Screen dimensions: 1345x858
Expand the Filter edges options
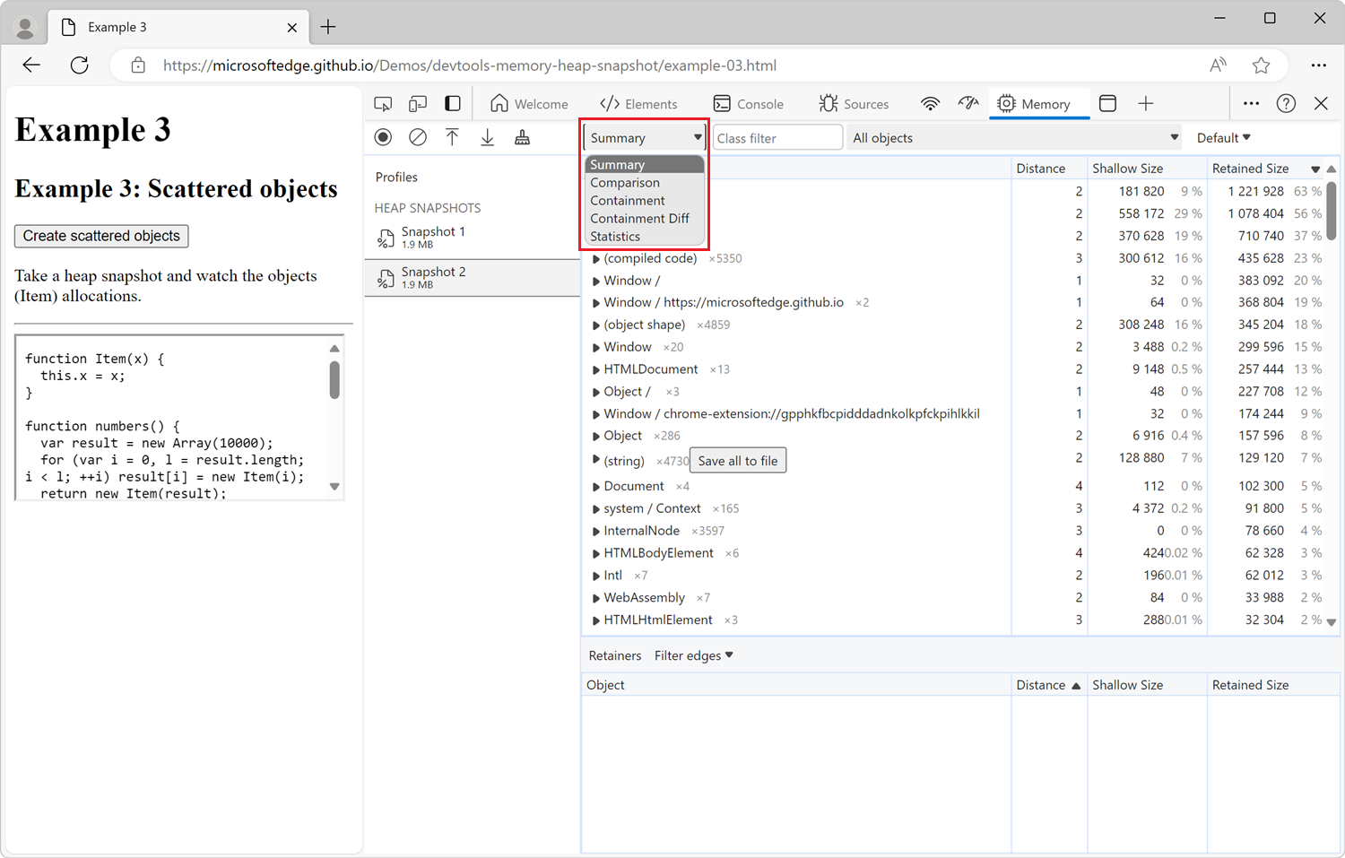[692, 655]
